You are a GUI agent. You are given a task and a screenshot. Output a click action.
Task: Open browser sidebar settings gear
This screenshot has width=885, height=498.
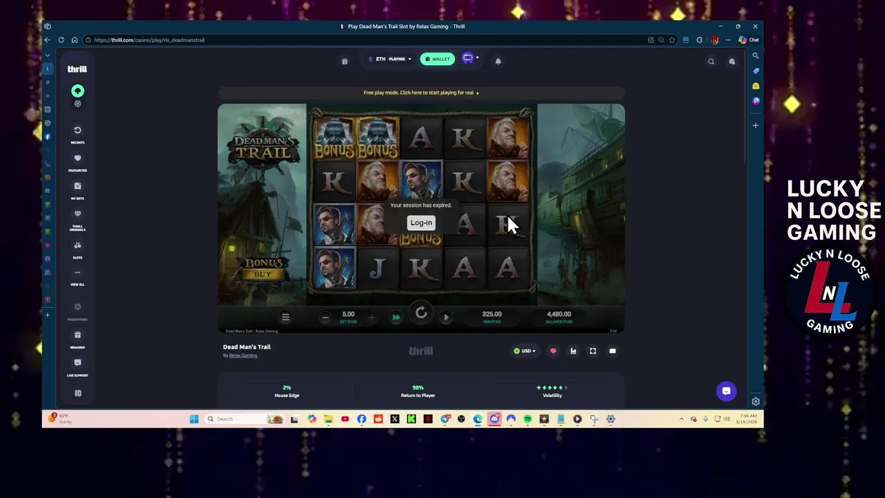[756, 401]
